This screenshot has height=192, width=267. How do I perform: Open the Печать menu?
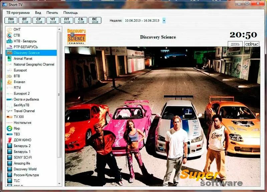pos(52,13)
